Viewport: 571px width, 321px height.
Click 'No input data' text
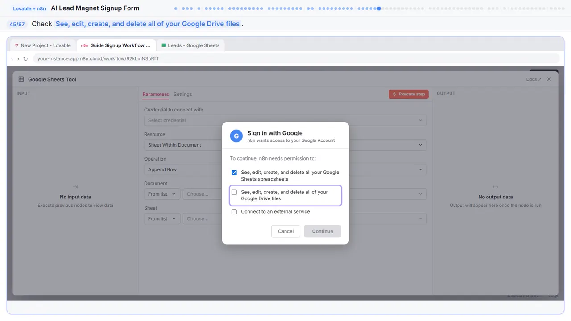(x=75, y=197)
